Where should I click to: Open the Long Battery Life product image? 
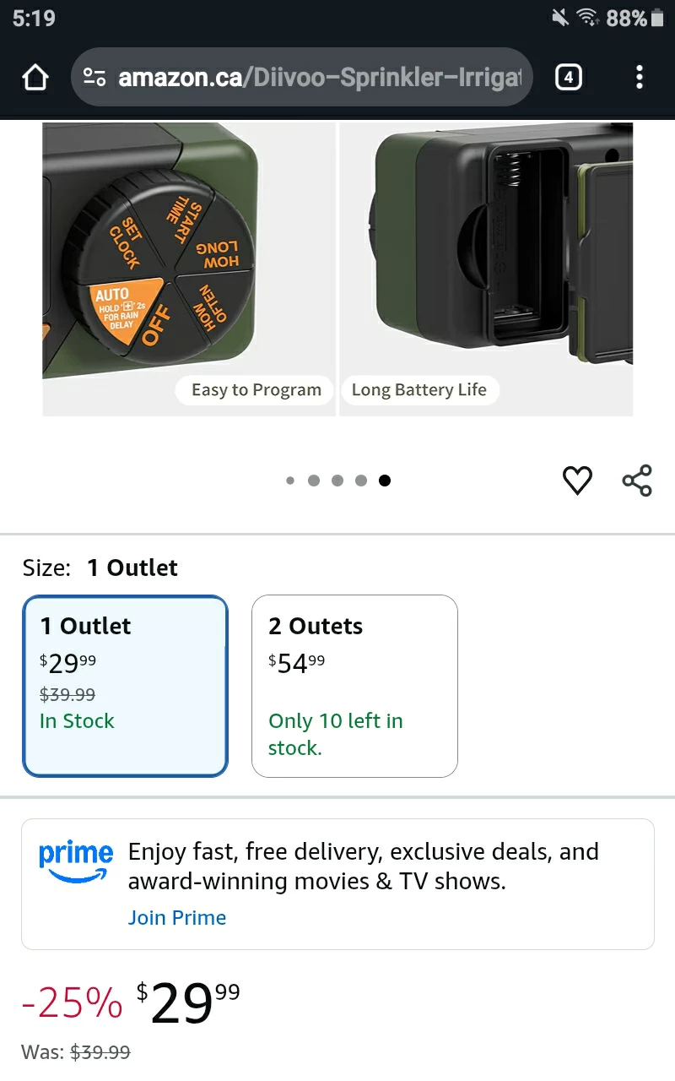486,269
